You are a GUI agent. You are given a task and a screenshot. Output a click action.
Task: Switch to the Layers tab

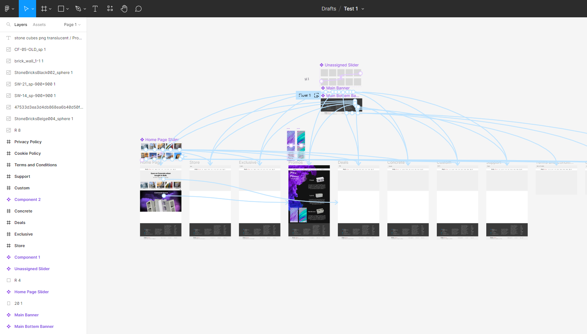pyautogui.click(x=21, y=25)
